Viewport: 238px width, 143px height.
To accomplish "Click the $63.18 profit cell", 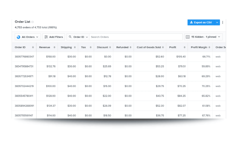I will (x=182, y=76).
